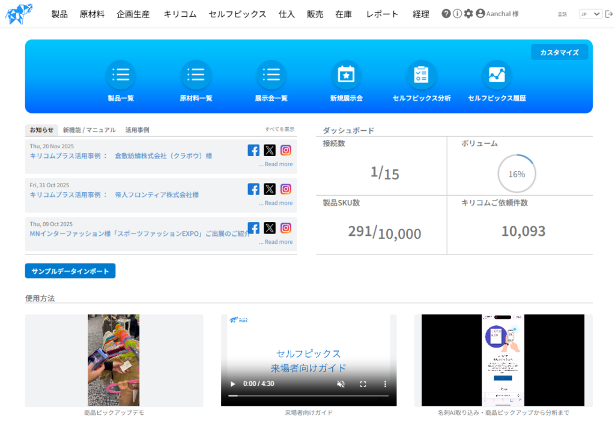Open the JP language dropdown
615x431 pixels.
click(x=590, y=14)
